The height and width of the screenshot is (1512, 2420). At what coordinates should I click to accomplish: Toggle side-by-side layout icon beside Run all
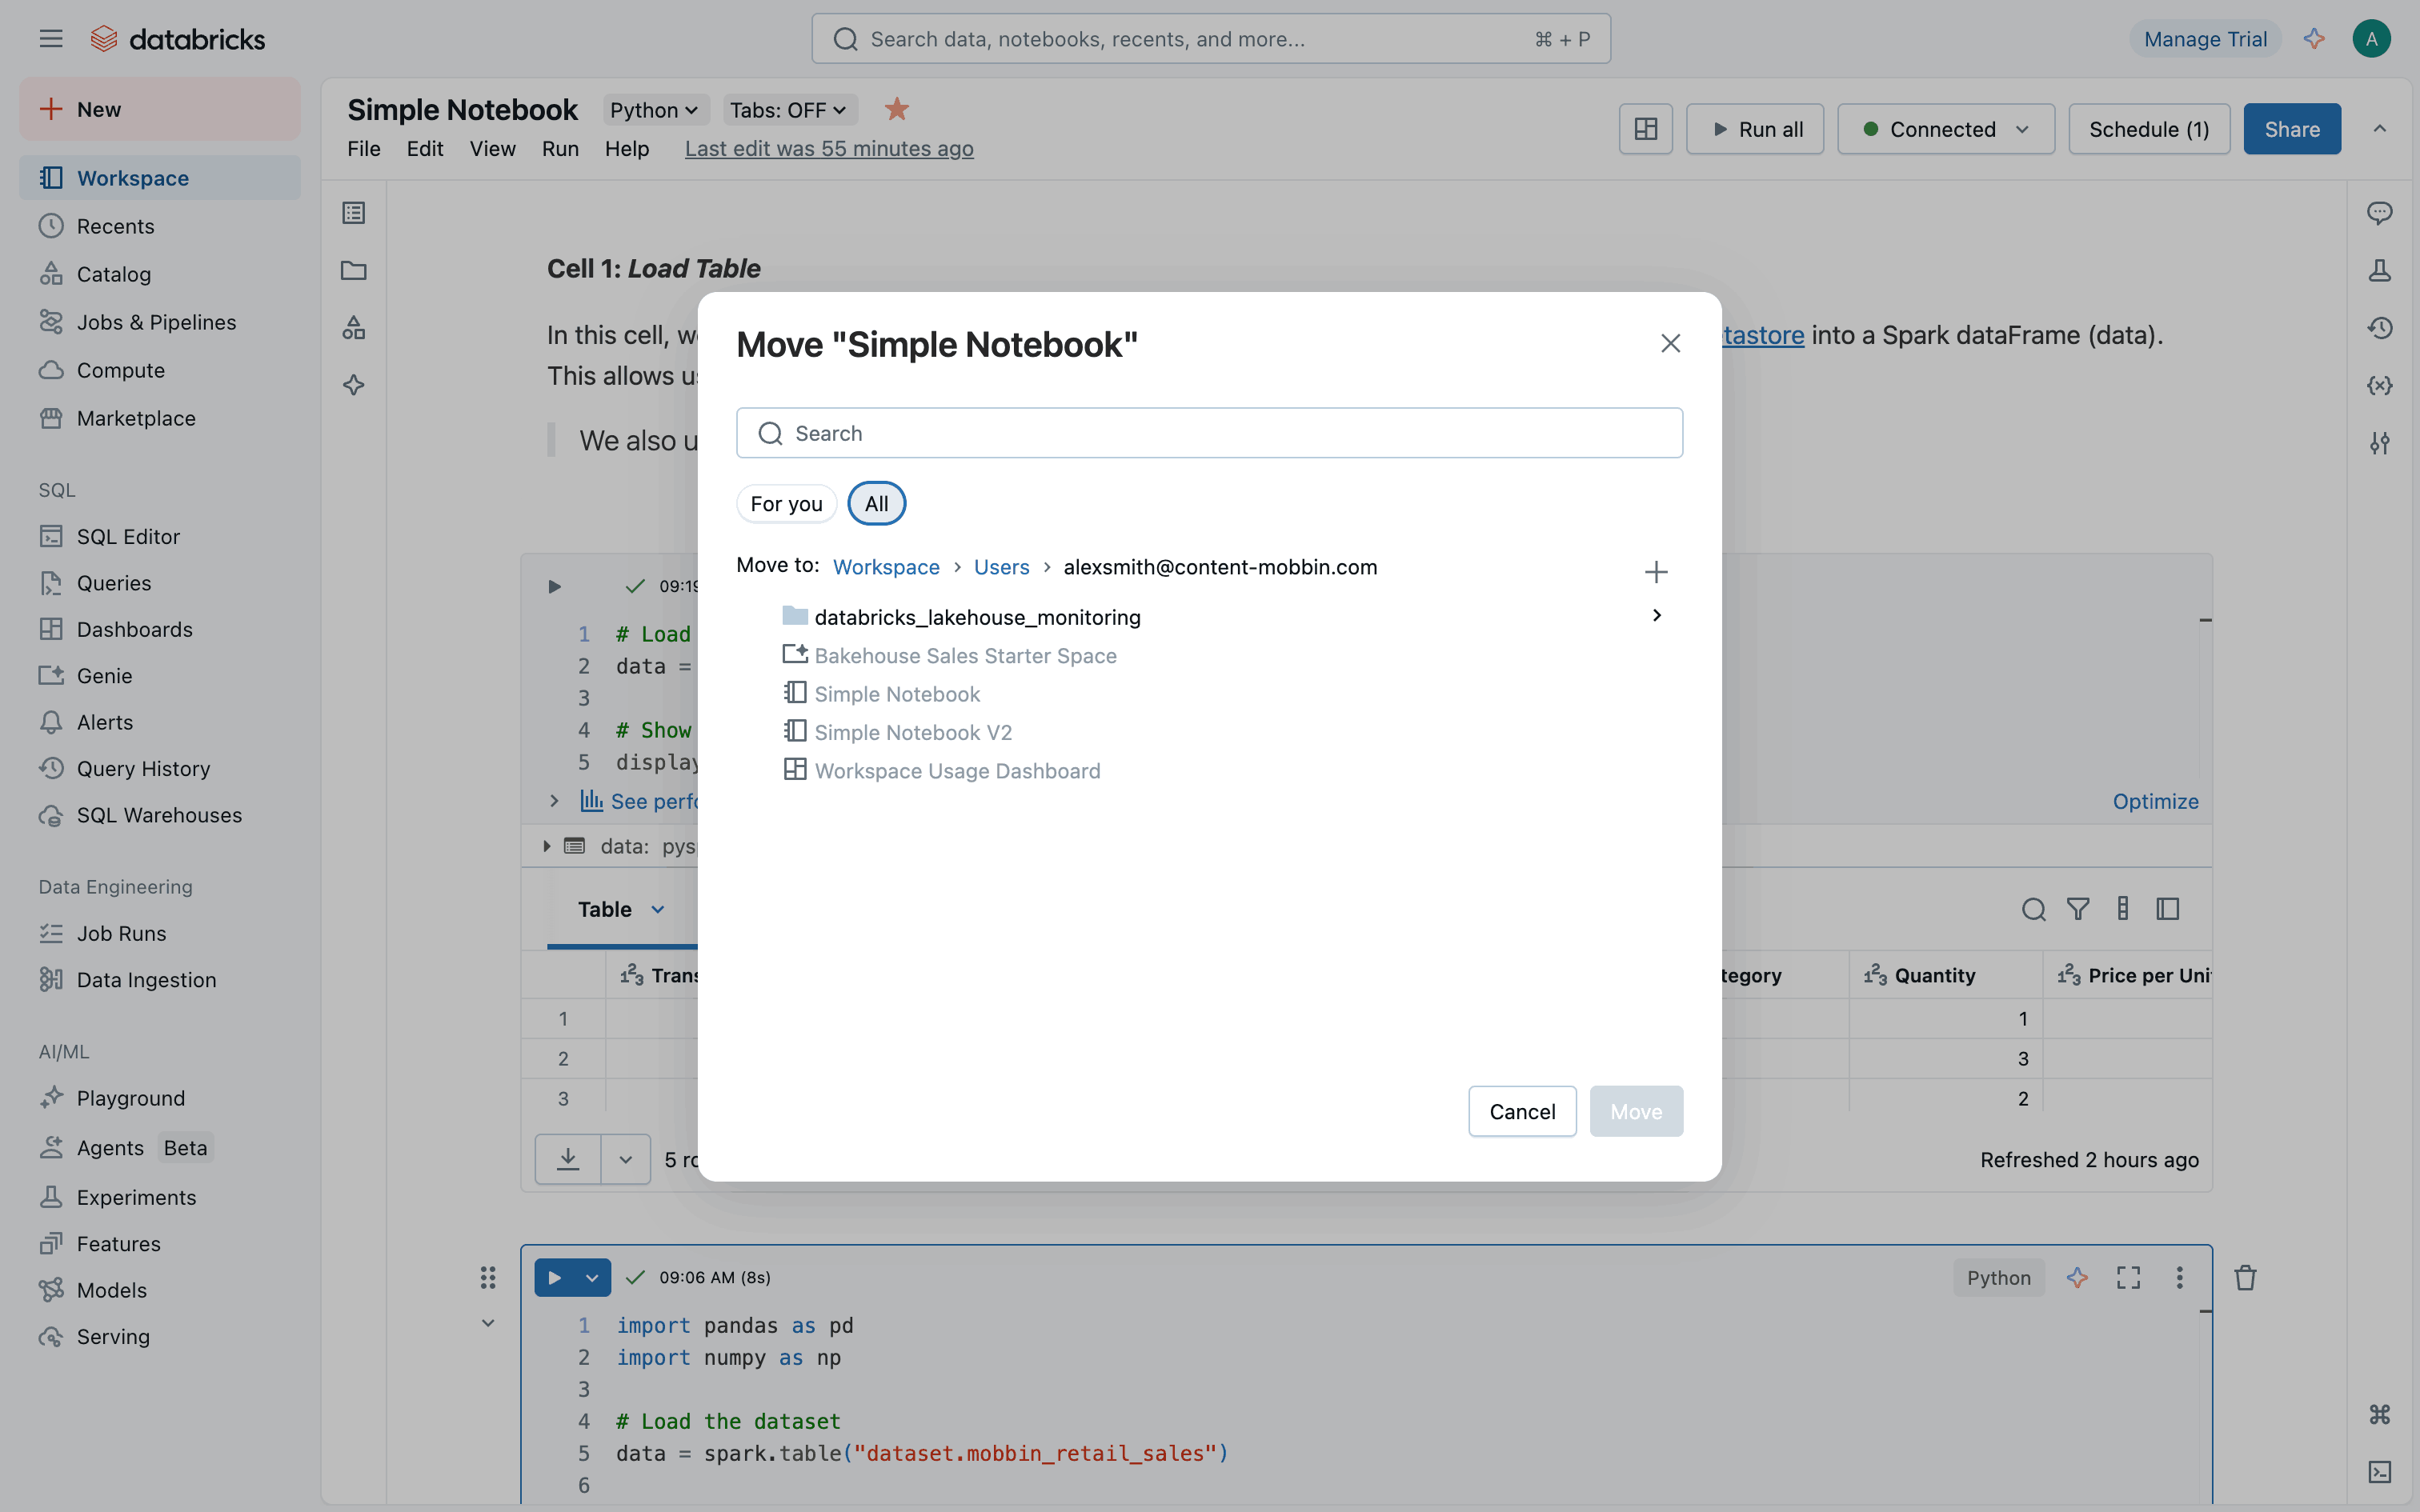[1646, 129]
